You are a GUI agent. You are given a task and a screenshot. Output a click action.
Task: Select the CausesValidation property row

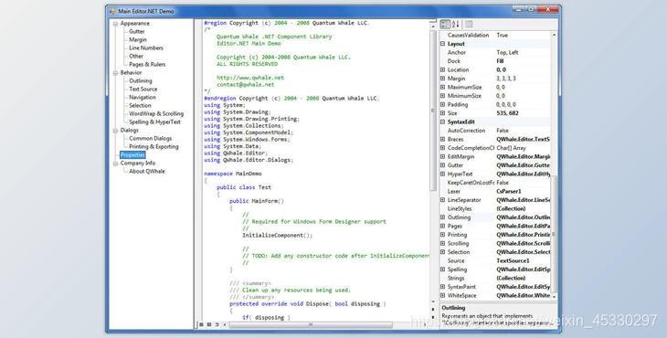(x=495, y=36)
